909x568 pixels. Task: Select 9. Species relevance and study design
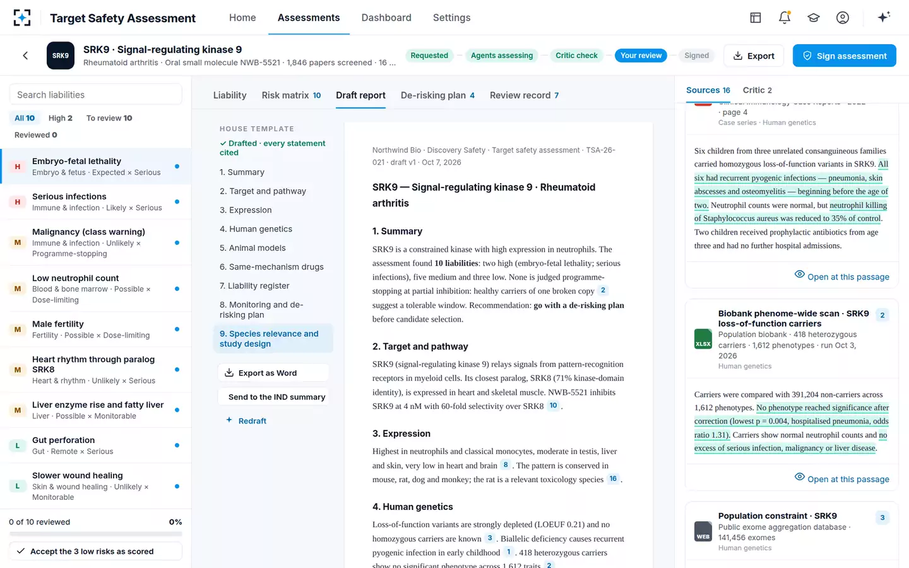(x=273, y=338)
